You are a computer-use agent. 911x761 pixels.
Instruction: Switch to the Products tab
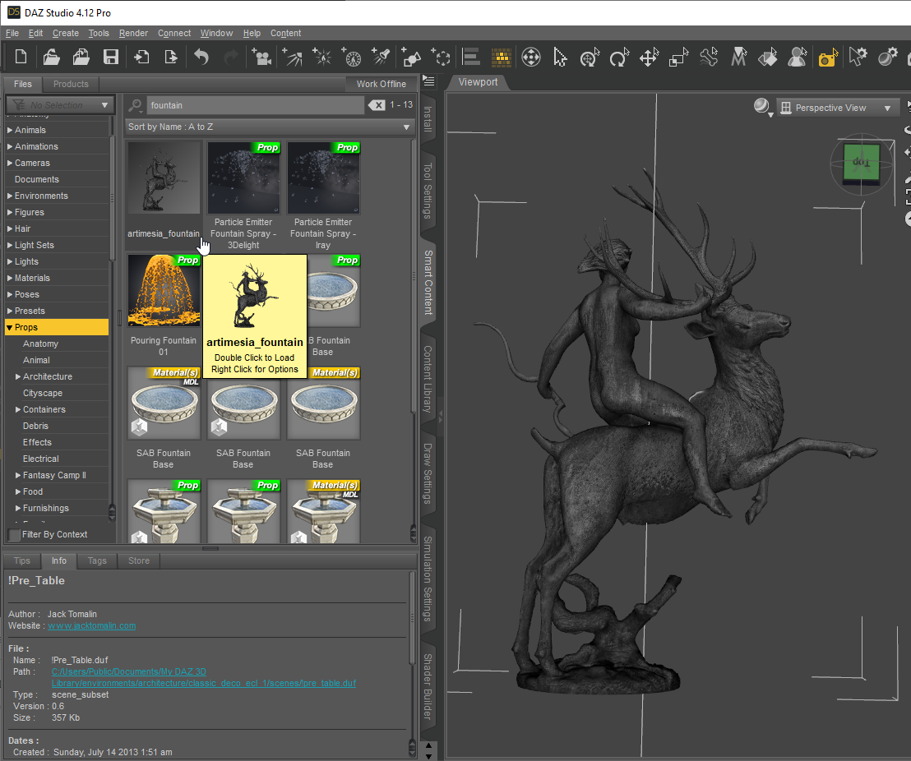pos(71,84)
